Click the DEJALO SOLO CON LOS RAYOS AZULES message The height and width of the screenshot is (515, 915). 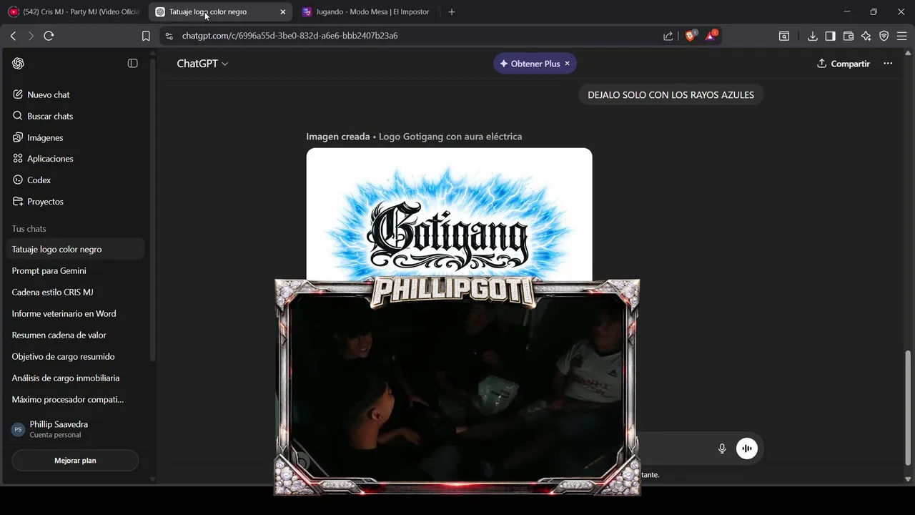point(671,94)
